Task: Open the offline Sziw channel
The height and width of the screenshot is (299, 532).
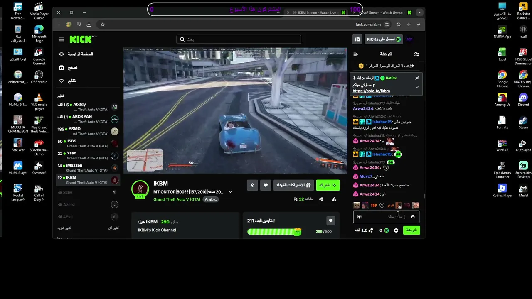Action: click(88, 192)
